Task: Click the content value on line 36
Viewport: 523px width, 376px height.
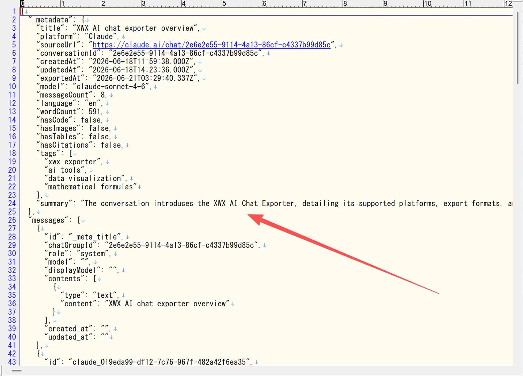Action: (167, 304)
